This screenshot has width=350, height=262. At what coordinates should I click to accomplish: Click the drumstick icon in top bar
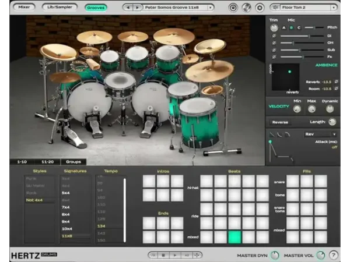[x=246, y=8]
